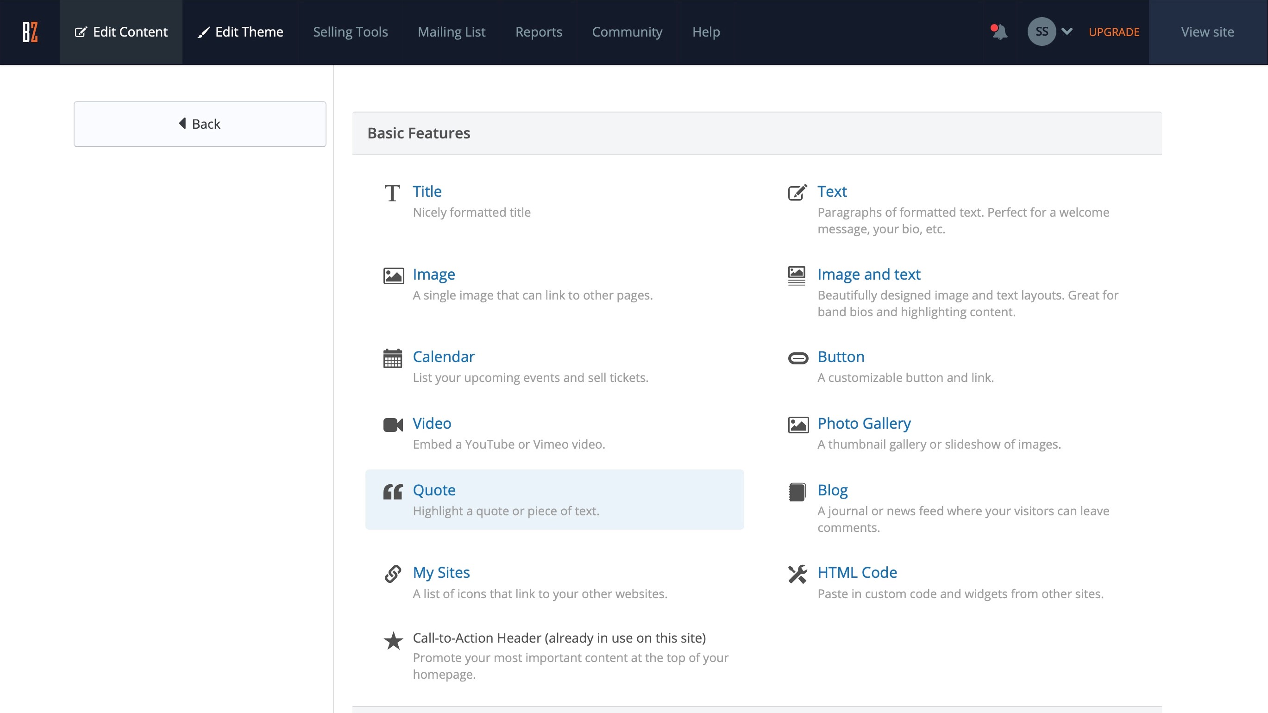Open the Edit Theme tab
Screen dimensions: 1268x713
pyautogui.click(x=240, y=32)
